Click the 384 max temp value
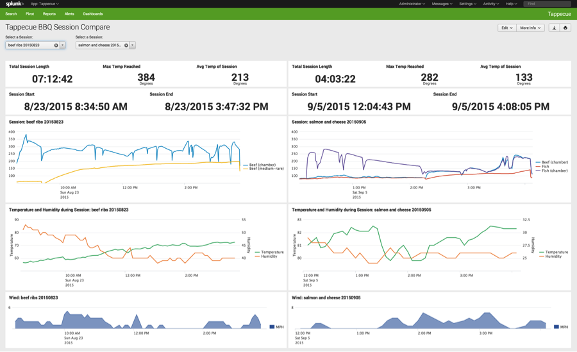This screenshot has width=577, height=352. click(x=146, y=78)
